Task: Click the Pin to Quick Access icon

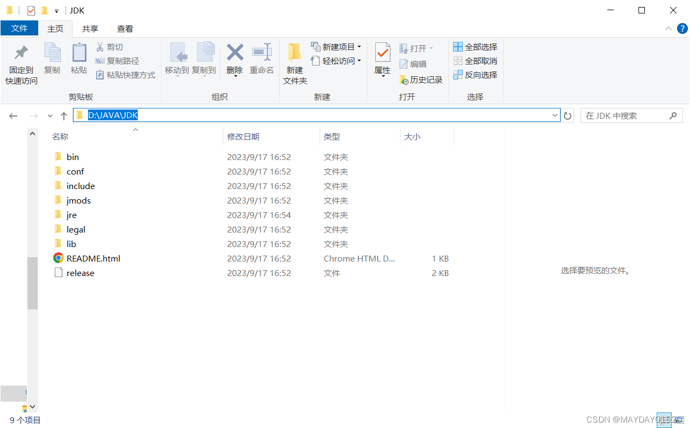Action: pyautogui.click(x=21, y=53)
